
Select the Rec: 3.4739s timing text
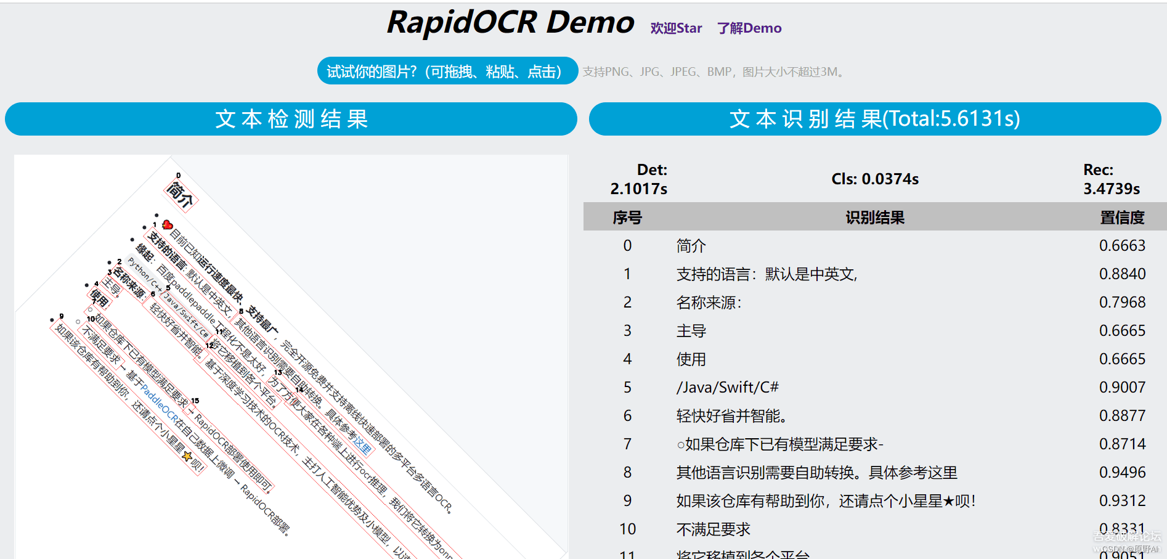(x=1112, y=179)
